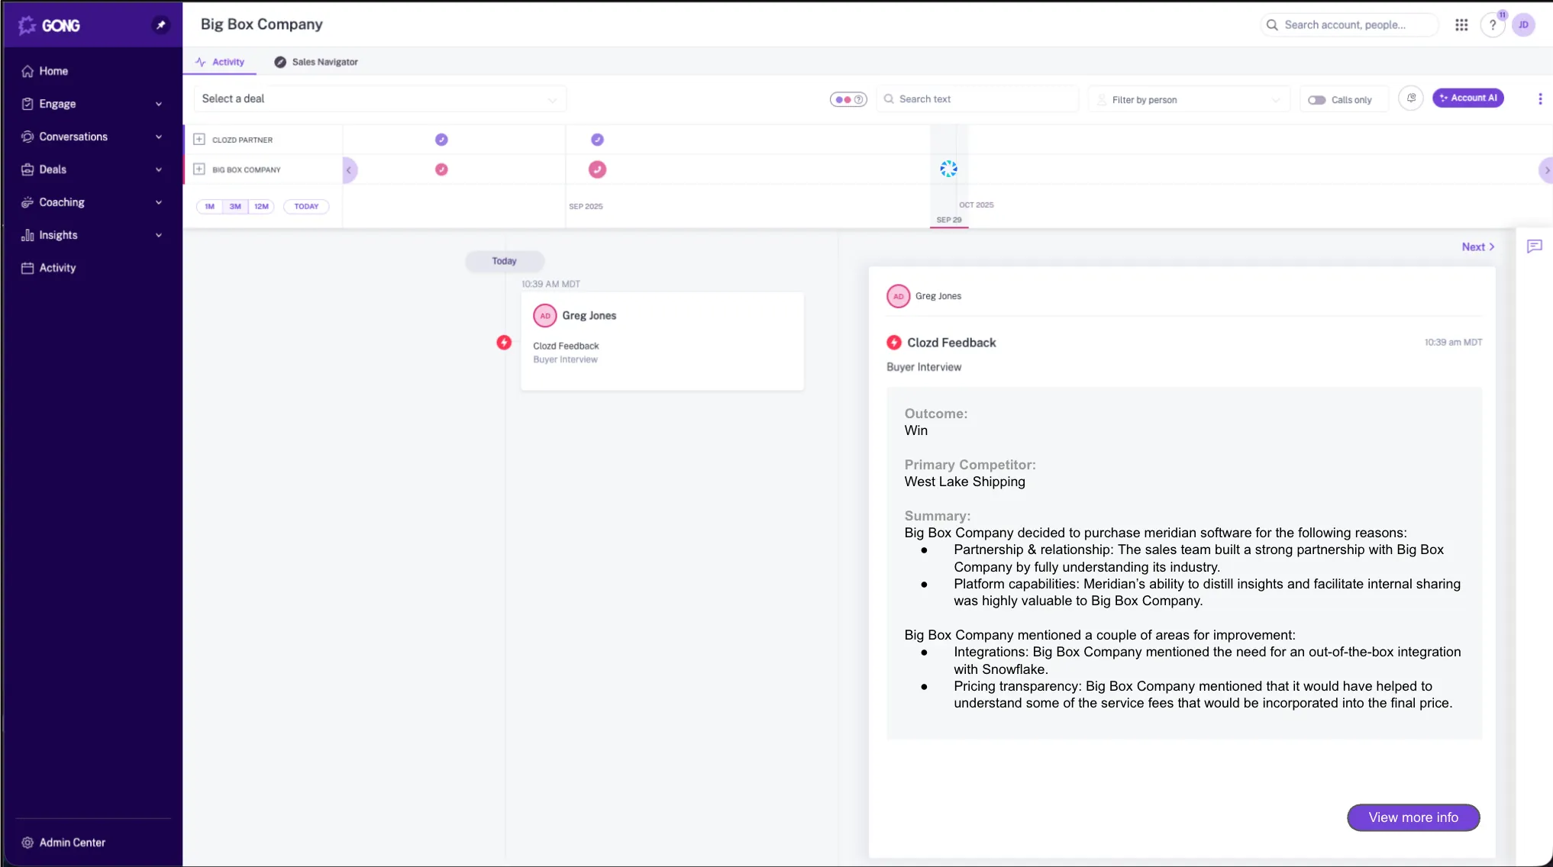Open the apps grid icon

pyautogui.click(x=1461, y=25)
